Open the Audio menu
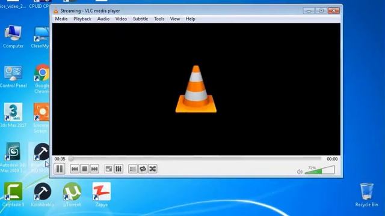The width and height of the screenshot is (385, 216). [103, 19]
